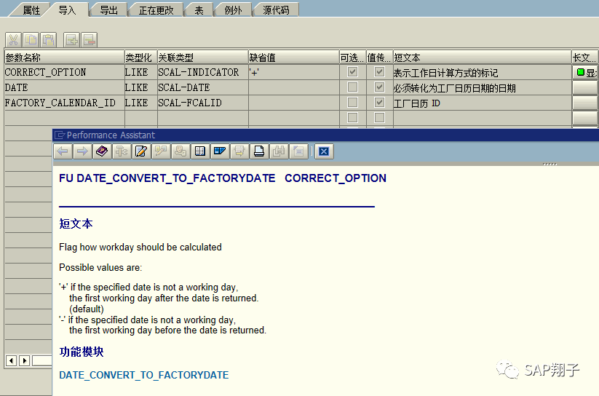Toggle pass-value checkbox for DATE row
599x396 pixels.
click(379, 87)
